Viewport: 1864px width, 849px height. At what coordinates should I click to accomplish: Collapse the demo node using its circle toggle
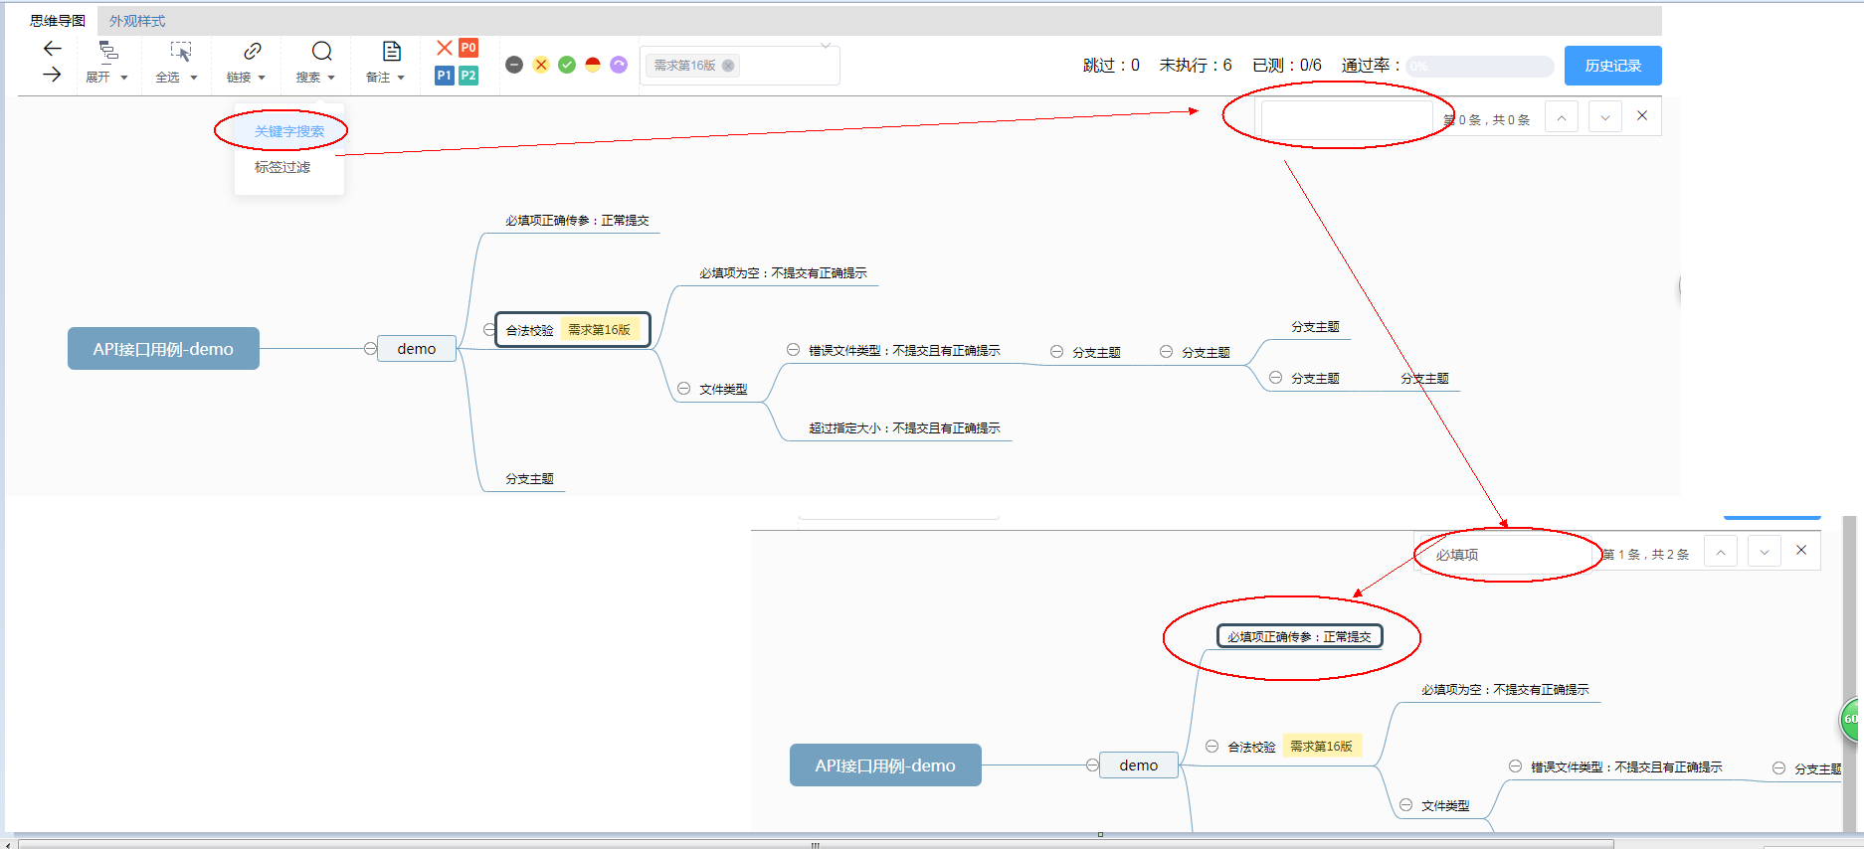point(370,348)
